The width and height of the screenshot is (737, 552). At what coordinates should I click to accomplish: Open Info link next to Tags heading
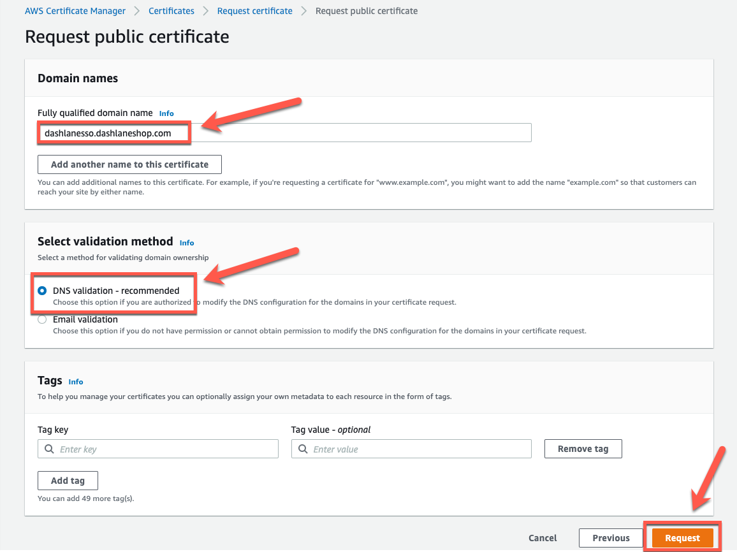tap(76, 382)
